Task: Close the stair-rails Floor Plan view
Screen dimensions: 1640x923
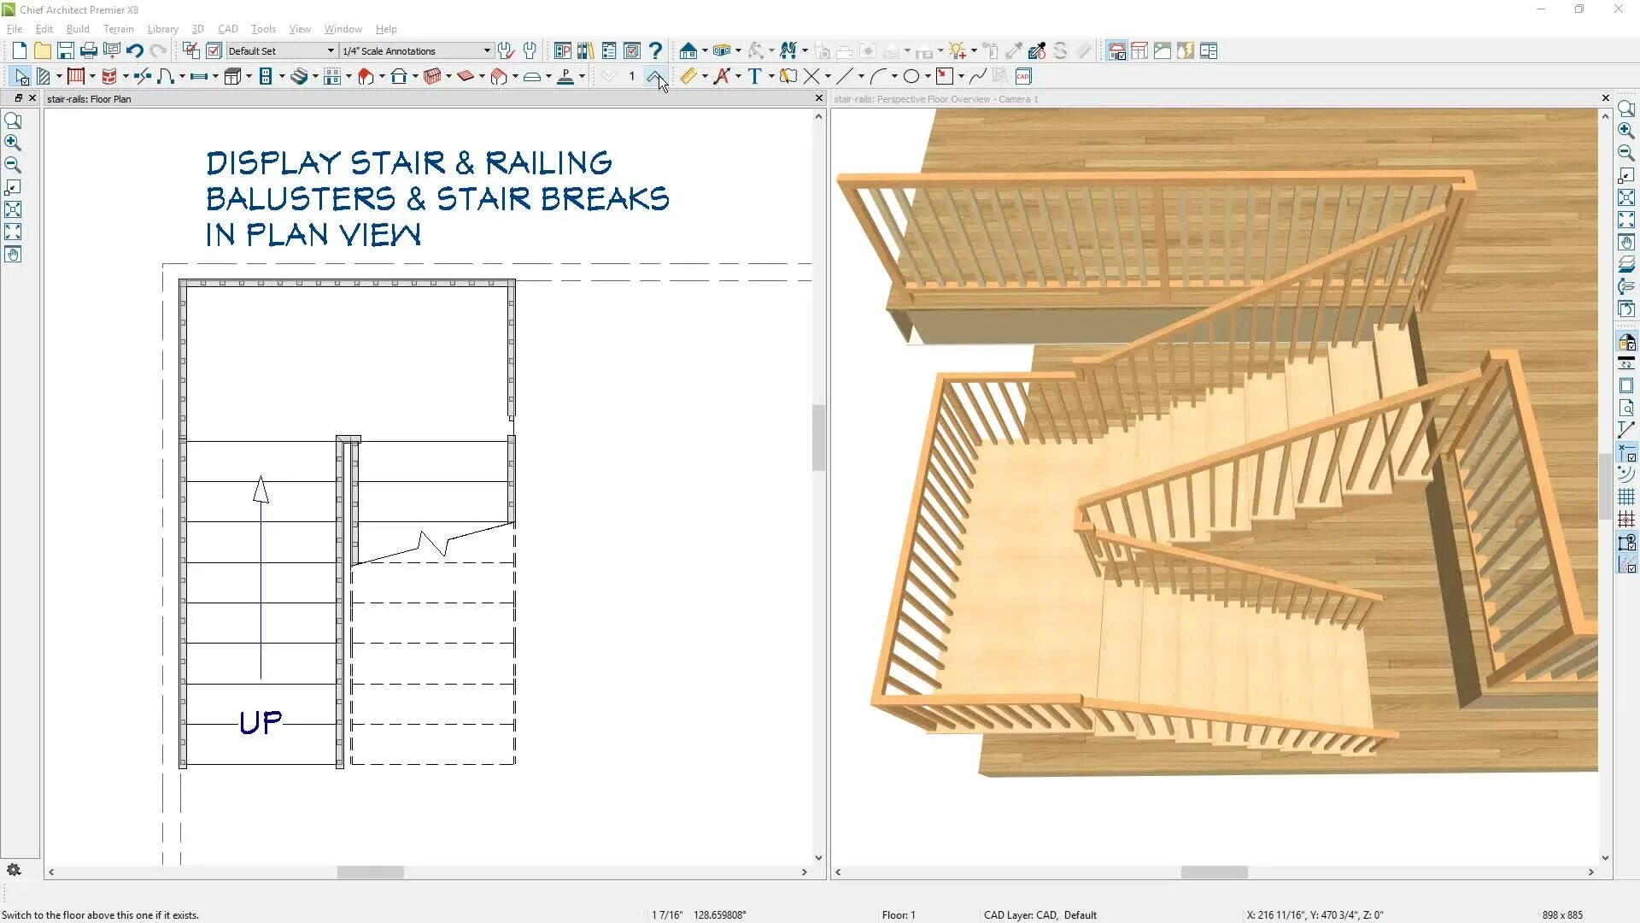Action: 819,99
